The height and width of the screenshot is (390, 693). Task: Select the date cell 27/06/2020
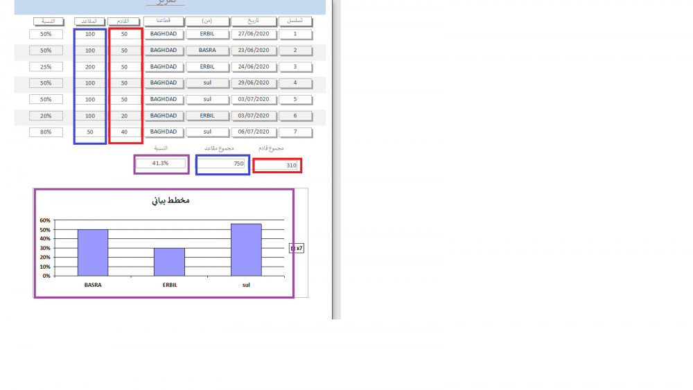tap(254, 34)
